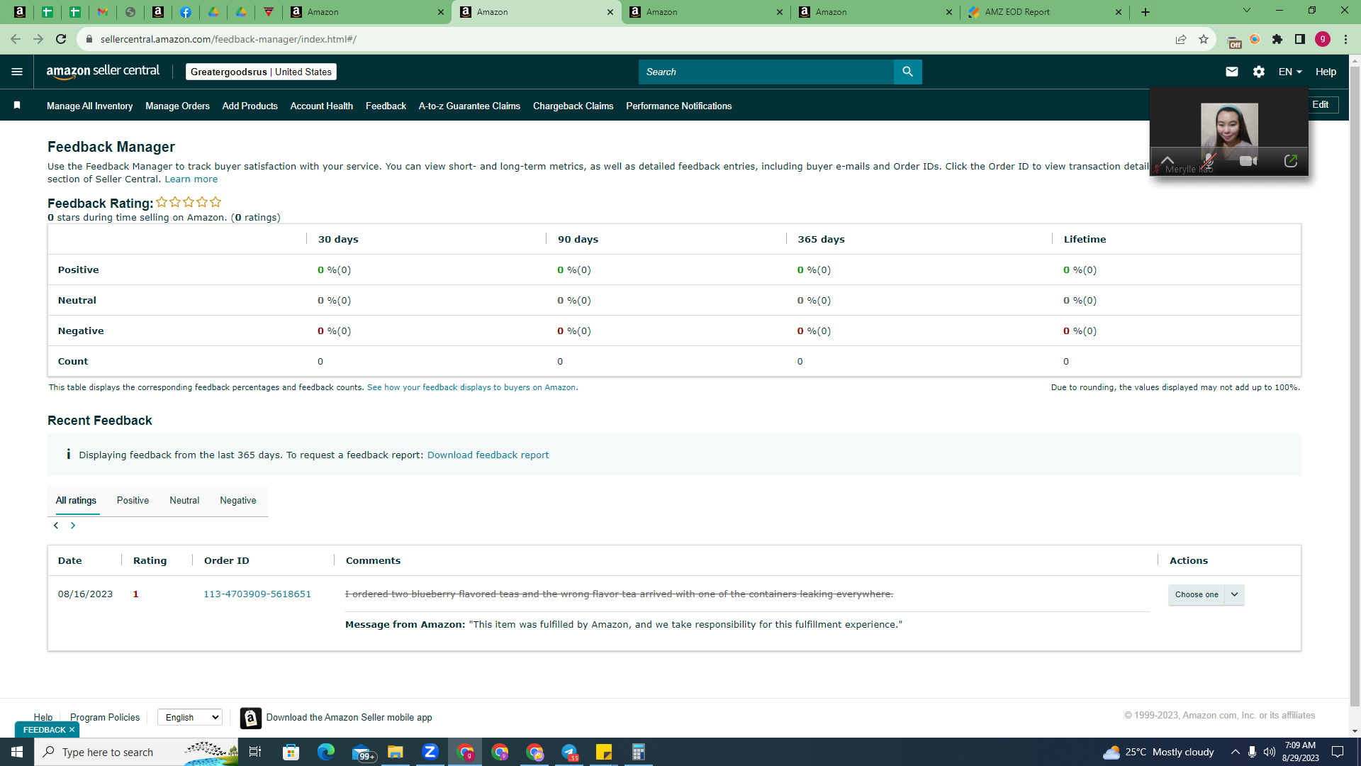This screenshot has width=1361, height=766.
Task: Open Windows Task View
Action: (x=255, y=752)
